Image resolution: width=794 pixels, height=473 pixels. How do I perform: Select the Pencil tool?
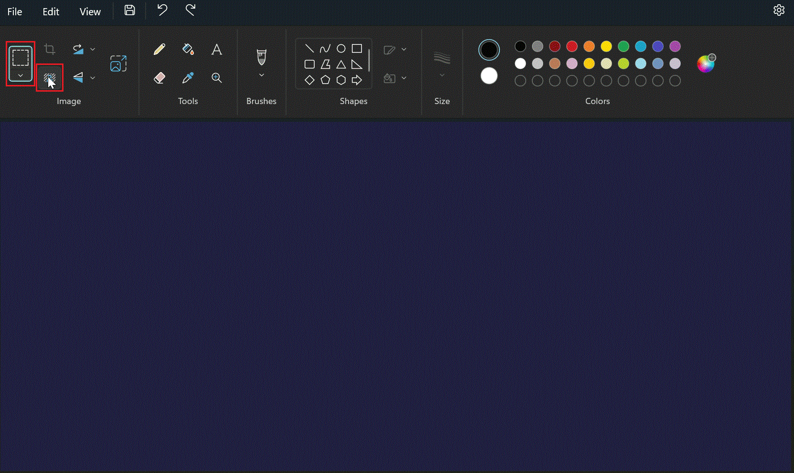tap(159, 49)
